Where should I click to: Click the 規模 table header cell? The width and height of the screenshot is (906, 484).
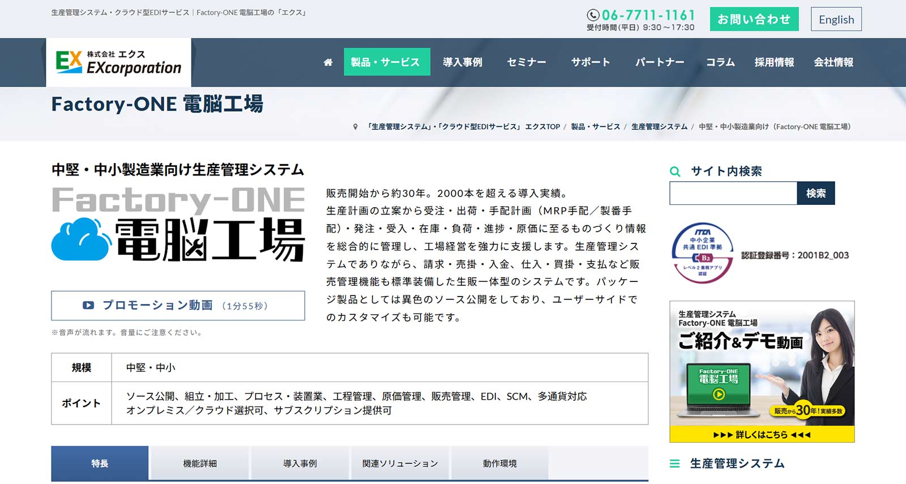[82, 368]
